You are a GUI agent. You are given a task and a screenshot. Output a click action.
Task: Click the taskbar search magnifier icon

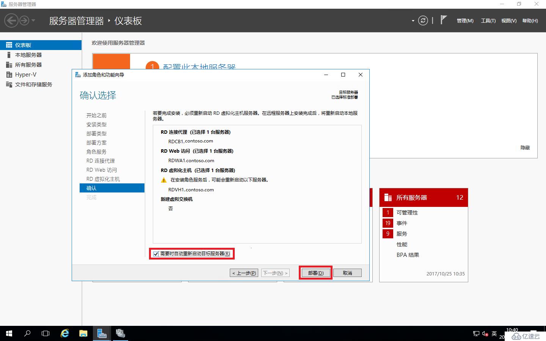pyautogui.click(x=27, y=333)
